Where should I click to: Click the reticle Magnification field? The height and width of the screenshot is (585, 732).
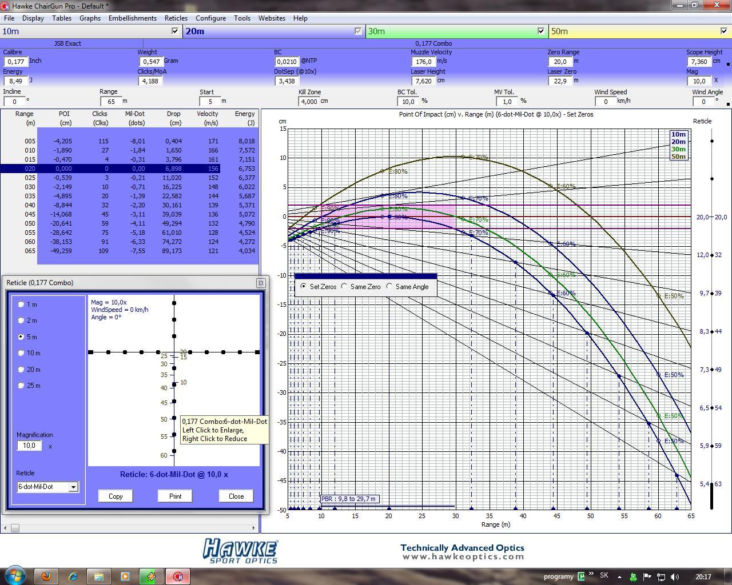(29, 446)
